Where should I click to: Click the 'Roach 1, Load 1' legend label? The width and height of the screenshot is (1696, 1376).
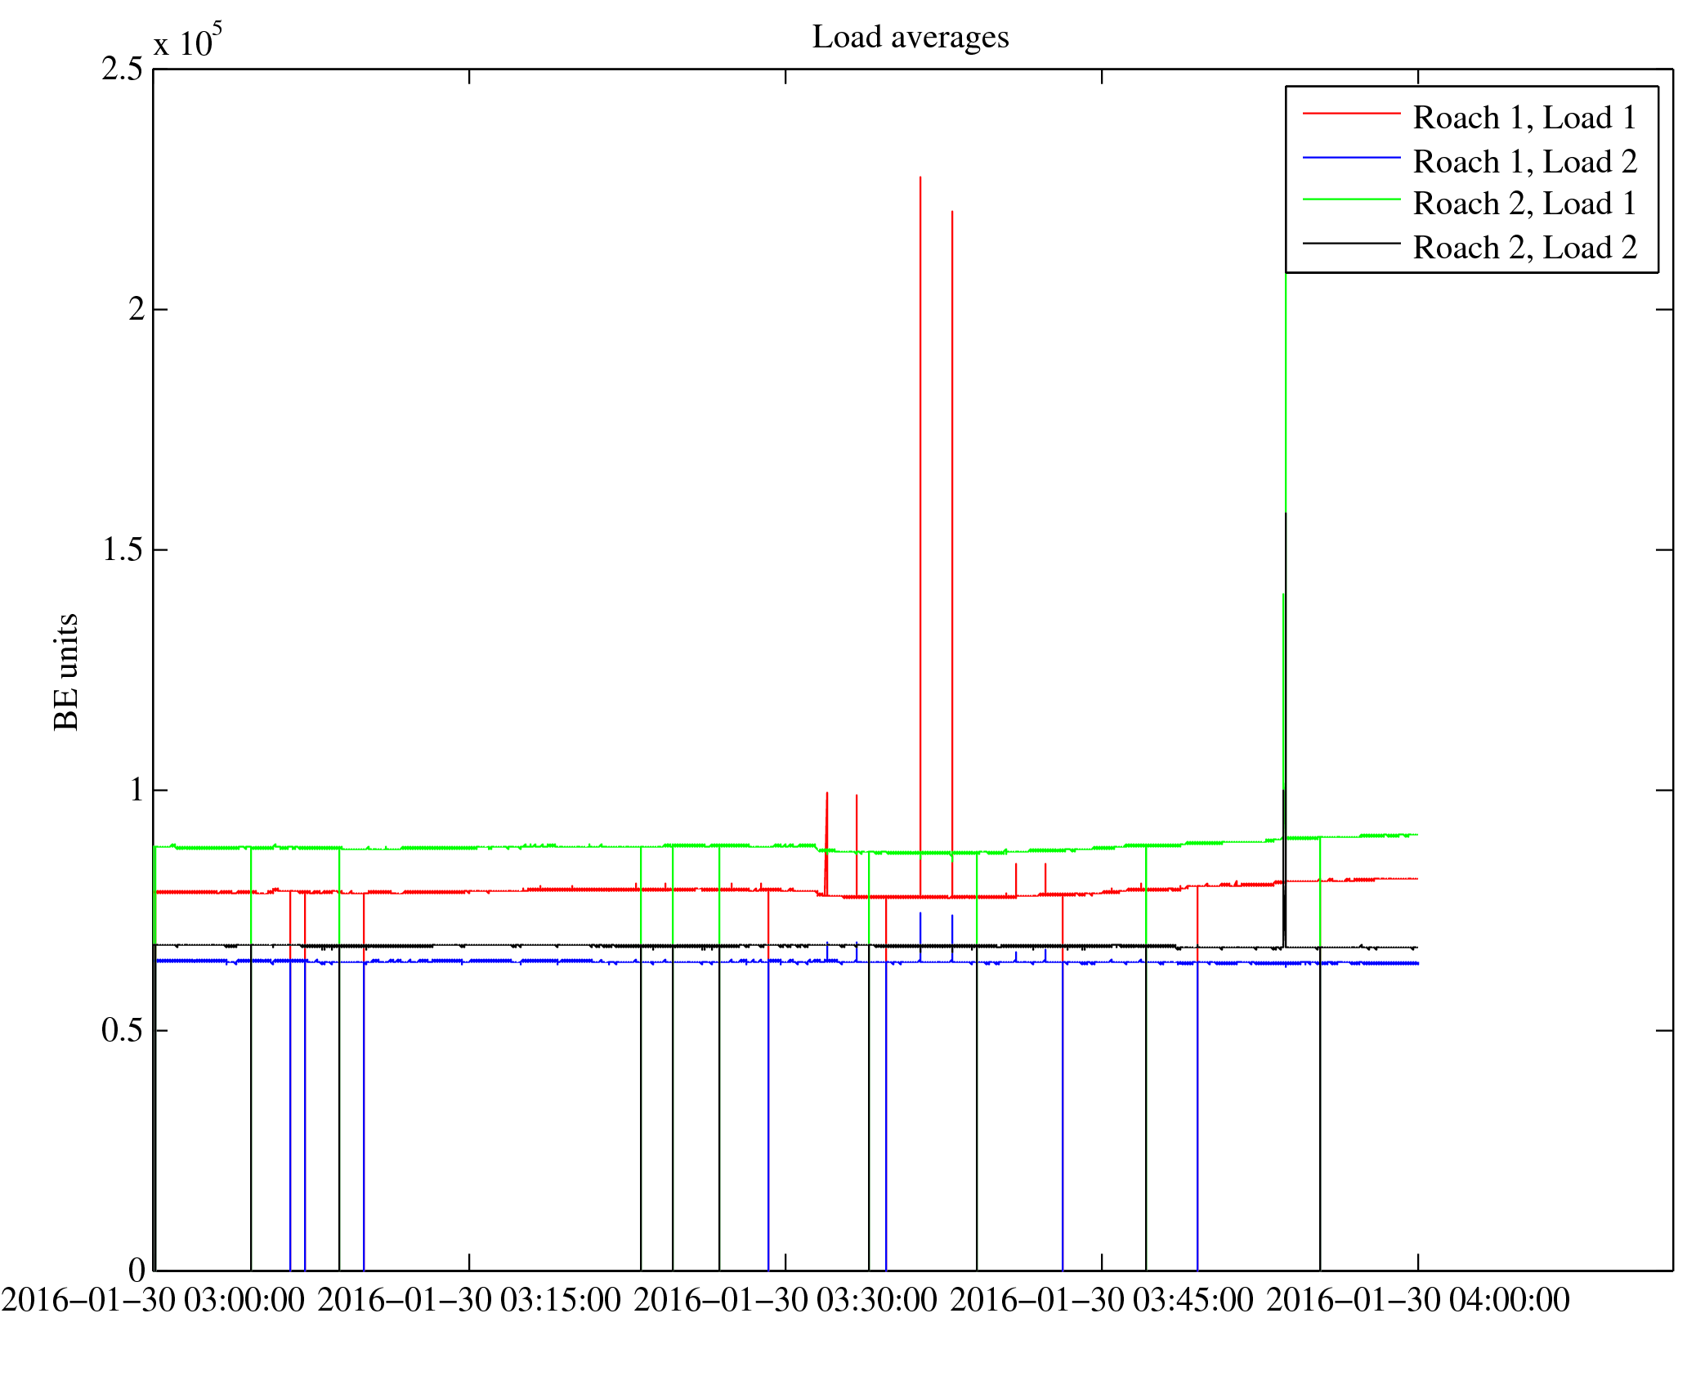(1524, 118)
